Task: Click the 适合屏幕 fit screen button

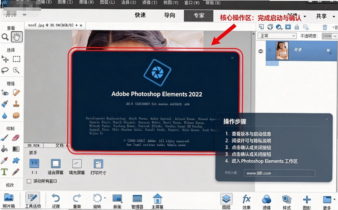Action: click(x=55, y=167)
